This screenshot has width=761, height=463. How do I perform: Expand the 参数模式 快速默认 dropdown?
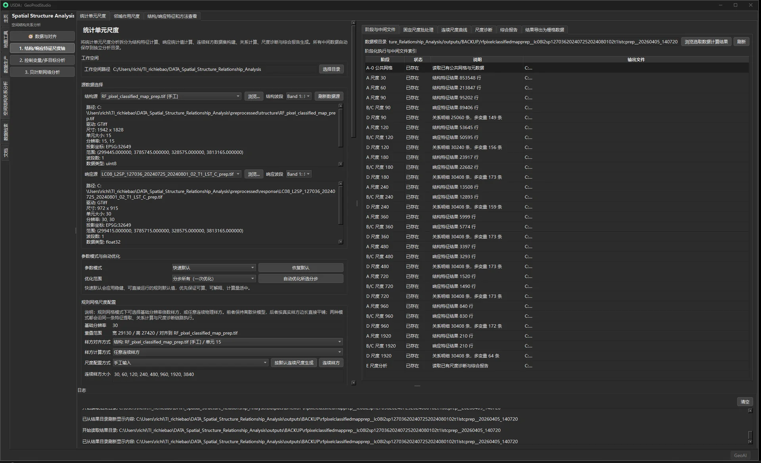point(213,268)
